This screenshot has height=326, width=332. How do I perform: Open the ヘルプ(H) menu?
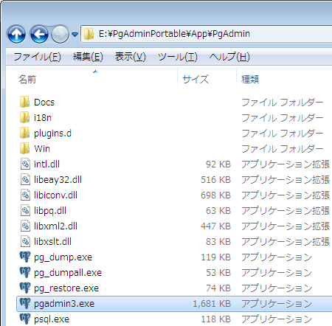point(229,57)
